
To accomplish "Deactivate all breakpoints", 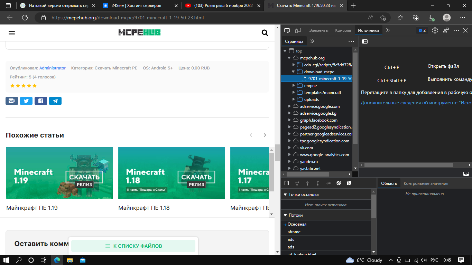I will tap(339, 183).
